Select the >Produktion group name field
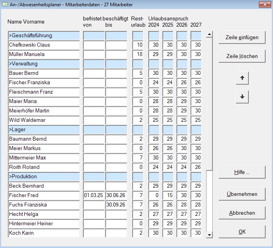This screenshot has width=273, height=248. [44, 176]
